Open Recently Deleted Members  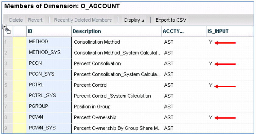pyautogui.click(x=83, y=20)
